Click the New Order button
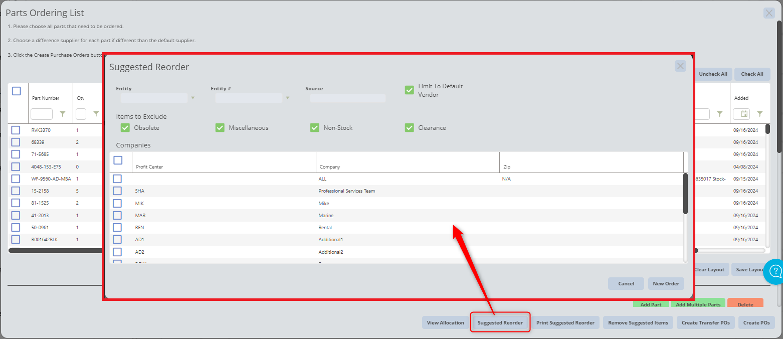The image size is (783, 339). click(x=666, y=283)
